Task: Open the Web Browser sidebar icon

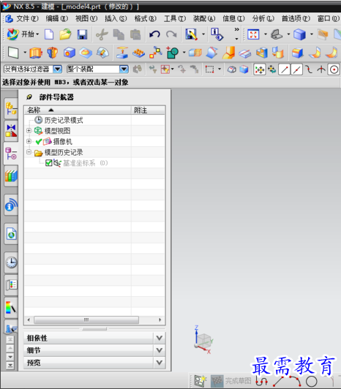Action: (11, 234)
